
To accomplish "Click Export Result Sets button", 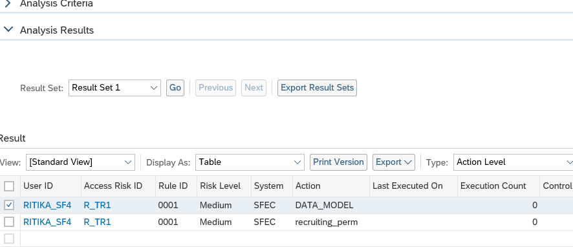I will 317,88.
